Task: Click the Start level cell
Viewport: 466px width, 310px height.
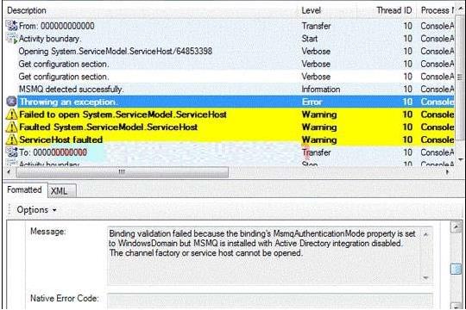Action: pyautogui.click(x=310, y=39)
